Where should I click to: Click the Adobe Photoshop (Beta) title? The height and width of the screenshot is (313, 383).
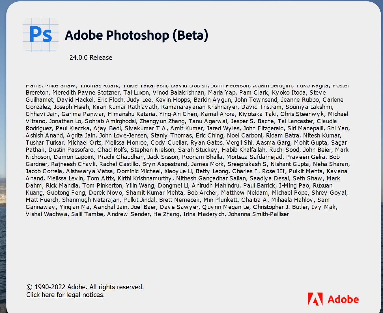click(x=136, y=35)
